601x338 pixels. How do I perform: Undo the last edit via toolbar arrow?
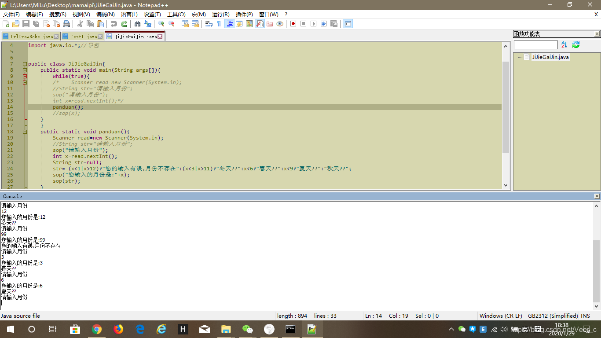point(114,24)
